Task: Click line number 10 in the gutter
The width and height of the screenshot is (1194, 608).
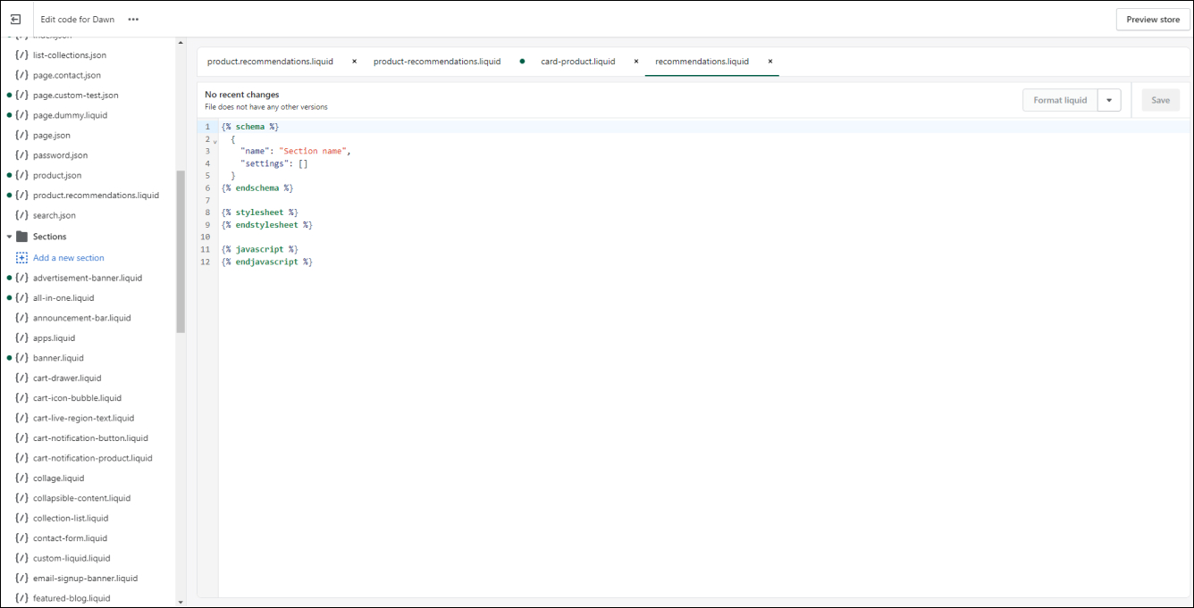Action: [x=206, y=237]
